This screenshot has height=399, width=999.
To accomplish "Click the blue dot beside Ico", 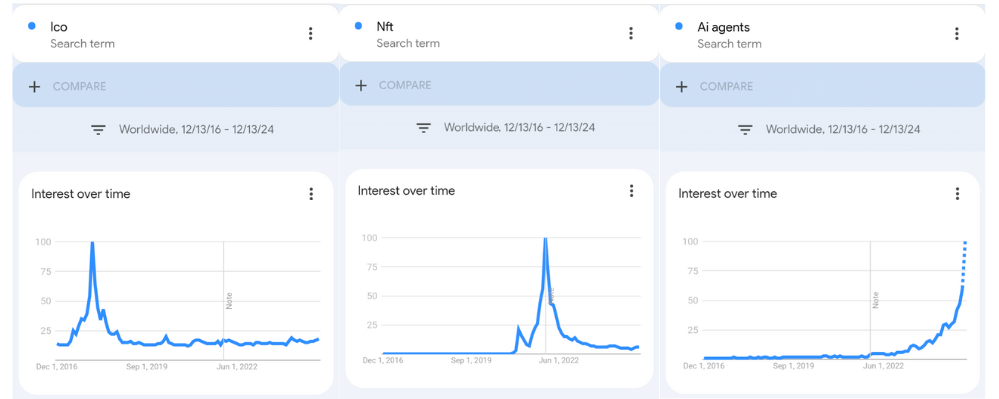I will click(32, 26).
